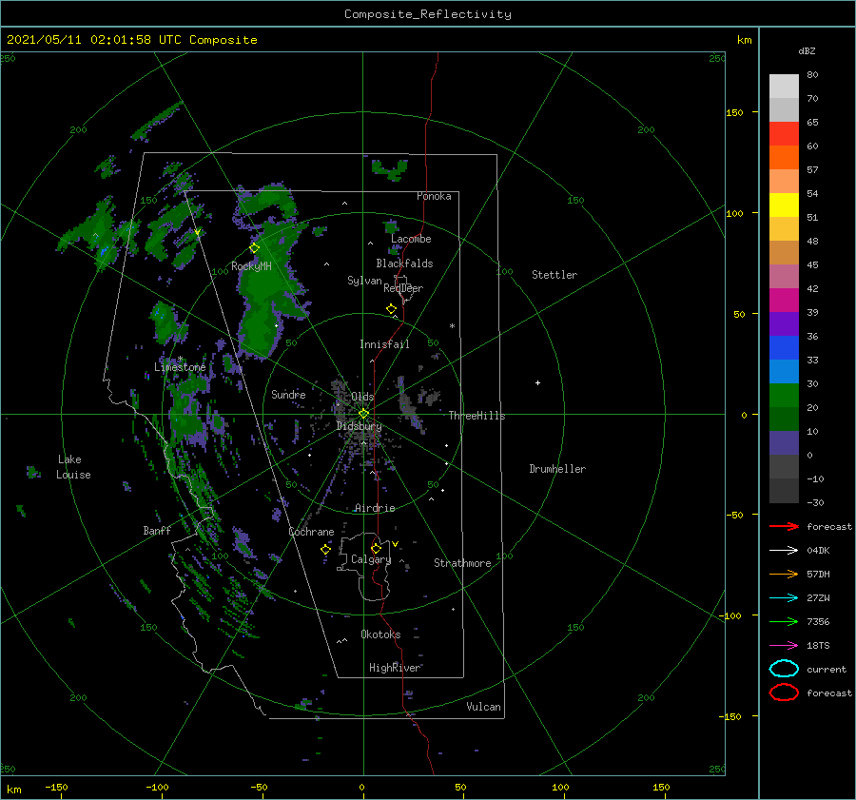
Task: Click the RockyMH map label
Action: 251,266
